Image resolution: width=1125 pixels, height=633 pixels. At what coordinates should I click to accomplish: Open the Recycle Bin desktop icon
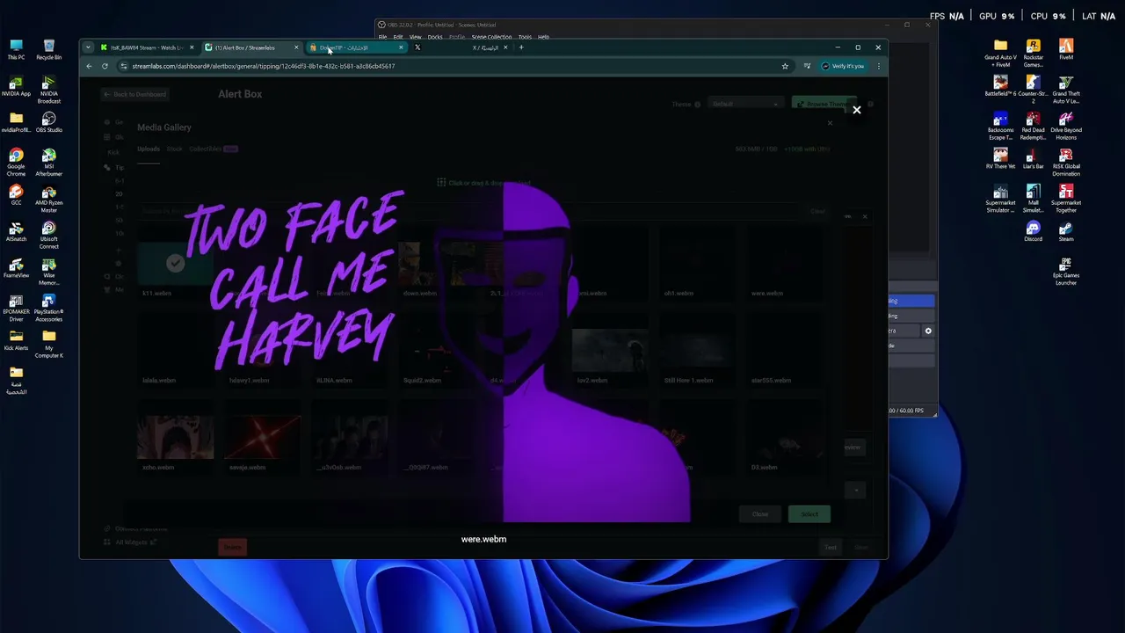click(x=49, y=49)
